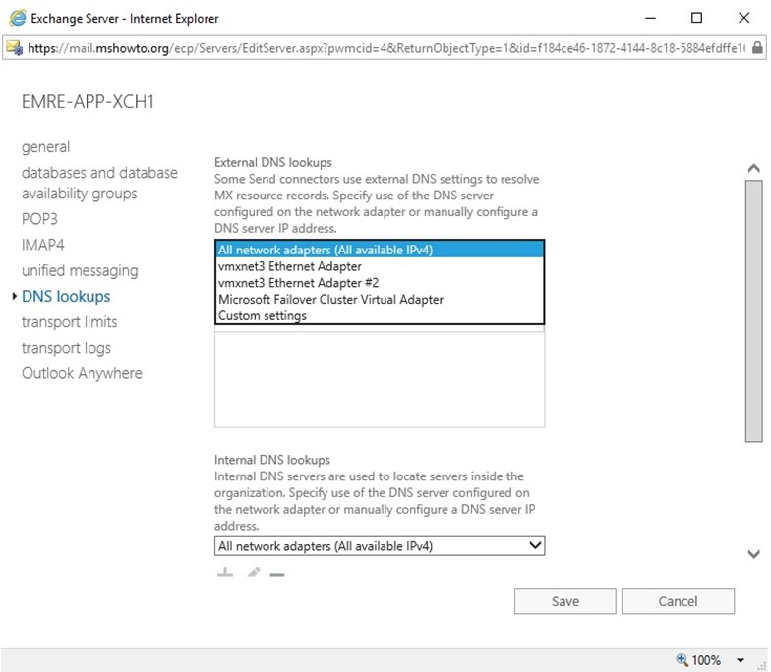Open unified messaging section
The width and height of the screenshot is (771, 672).
click(80, 271)
